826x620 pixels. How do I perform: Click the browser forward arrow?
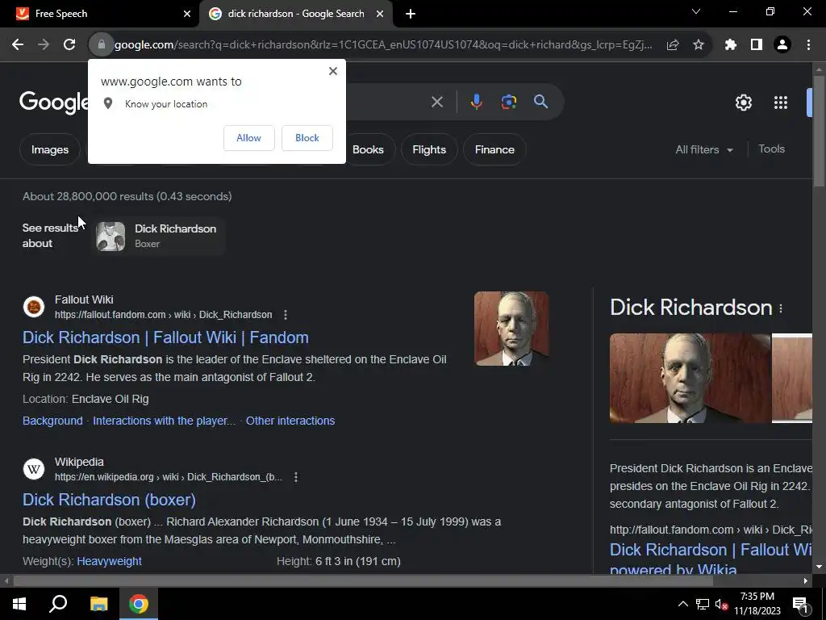point(44,45)
